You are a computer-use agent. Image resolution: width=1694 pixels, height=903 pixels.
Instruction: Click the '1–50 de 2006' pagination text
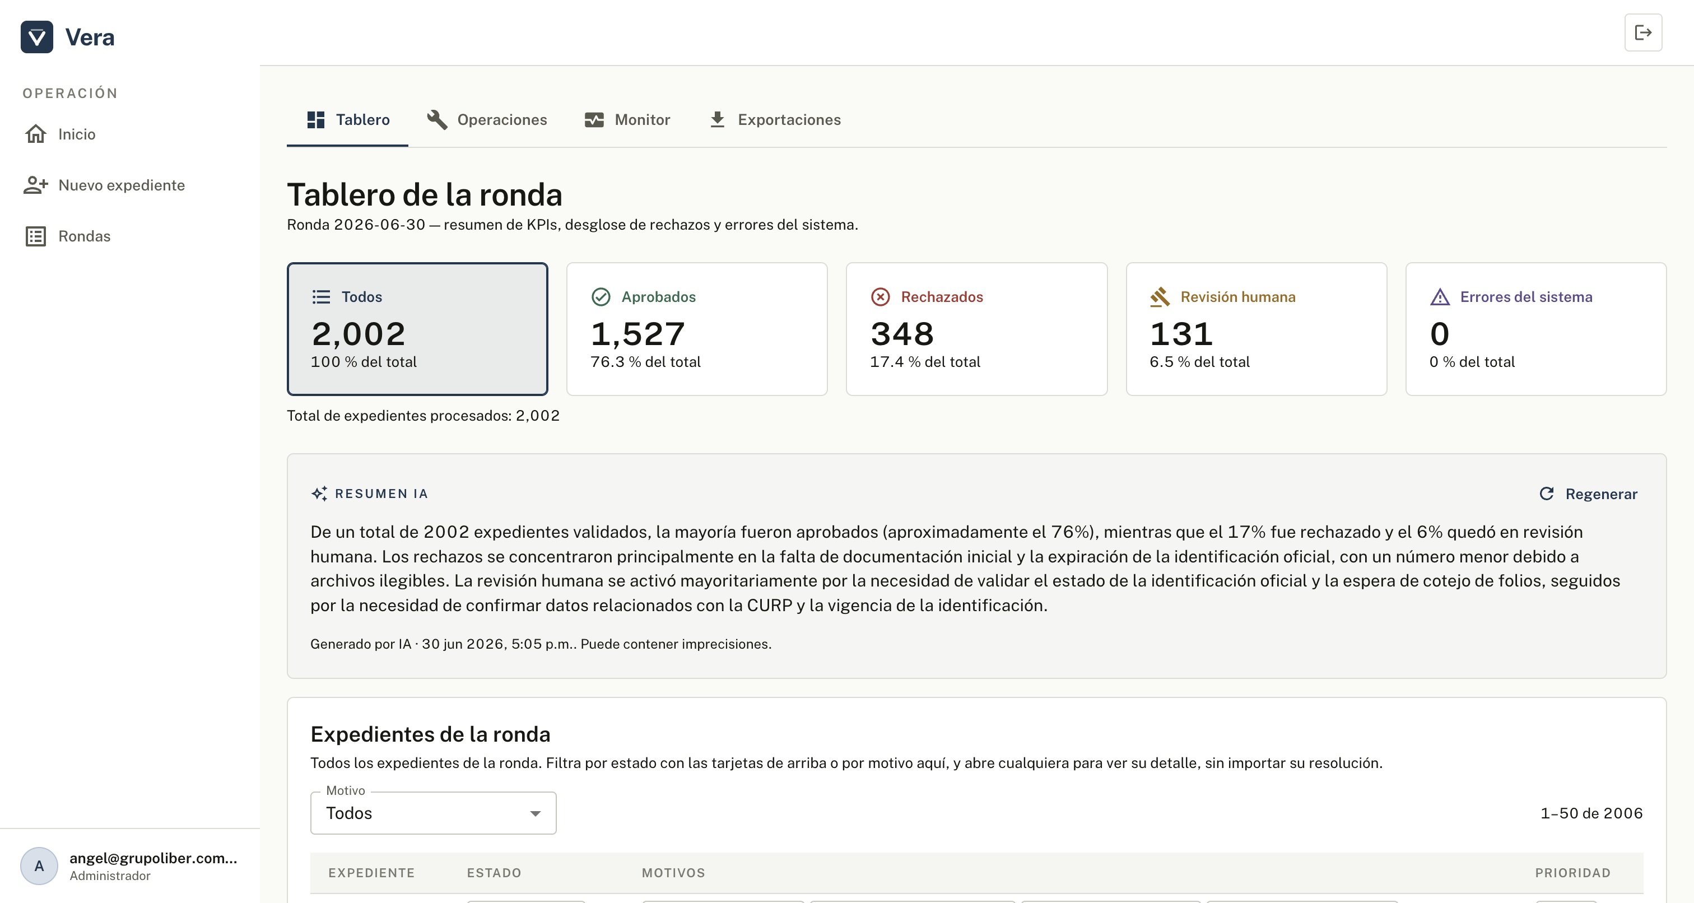click(x=1591, y=813)
